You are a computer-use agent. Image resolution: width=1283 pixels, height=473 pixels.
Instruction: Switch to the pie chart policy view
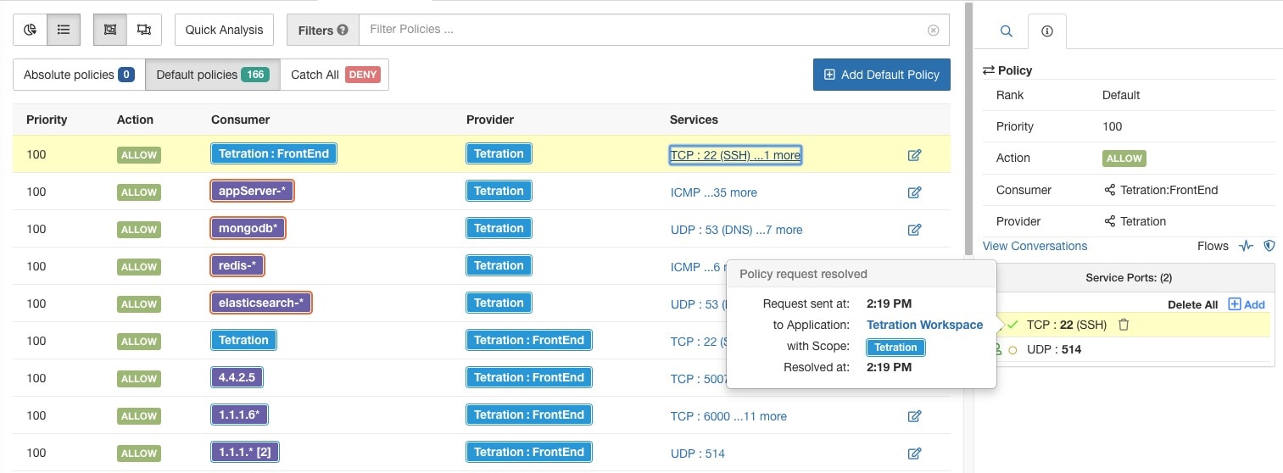click(30, 30)
